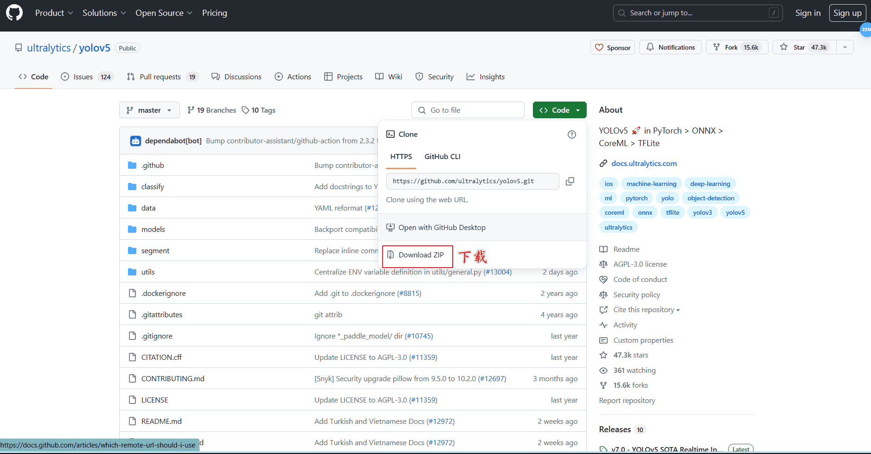Select the GitHub CLI clone tab
This screenshot has height=454, width=871.
click(442, 157)
